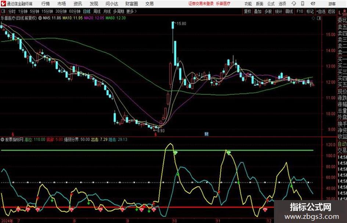
Task: Switch to 15分钟 period tab
Action: click(x=47, y=11)
